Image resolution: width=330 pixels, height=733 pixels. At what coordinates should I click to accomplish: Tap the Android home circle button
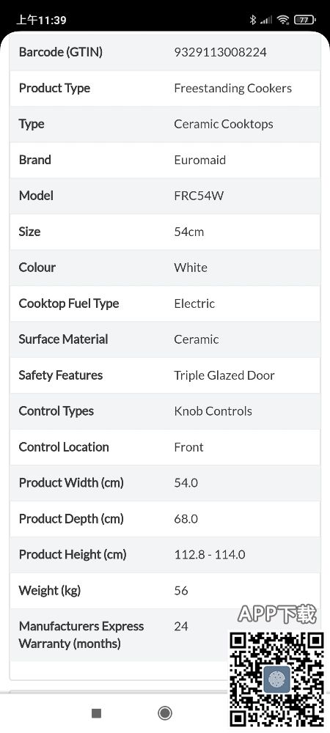164,713
